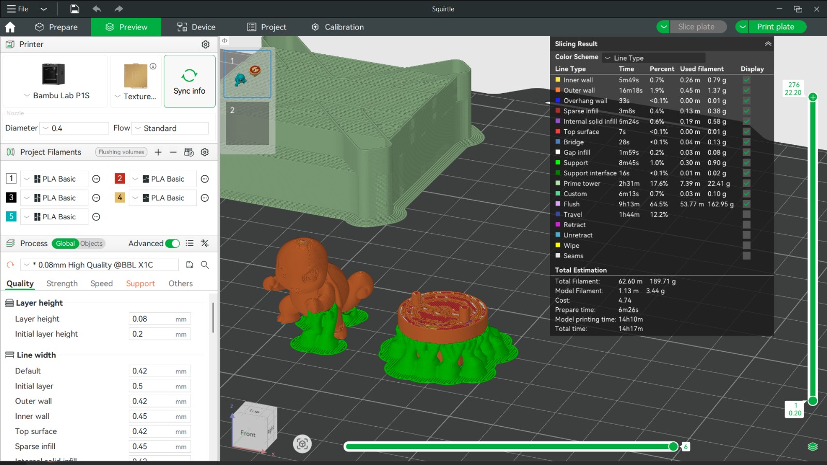The width and height of the screenshot is (827, 465).
Task: Remove a filament with minus icon
Action: coord(173,152)
